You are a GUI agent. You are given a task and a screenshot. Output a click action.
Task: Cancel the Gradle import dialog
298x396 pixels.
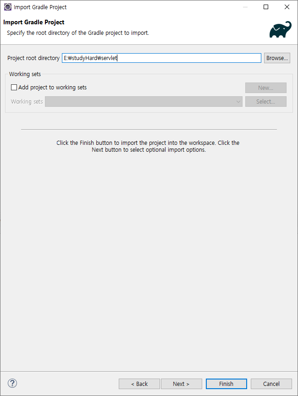coord(271,384)
